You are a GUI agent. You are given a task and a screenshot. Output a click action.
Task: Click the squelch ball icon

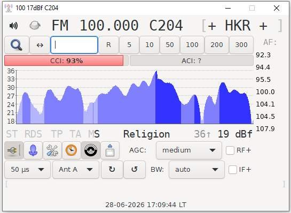(35, 26)
